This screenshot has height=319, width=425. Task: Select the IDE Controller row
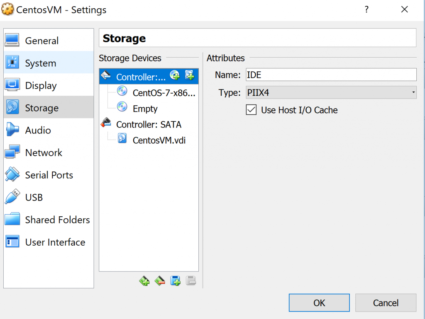pos(149,77)
